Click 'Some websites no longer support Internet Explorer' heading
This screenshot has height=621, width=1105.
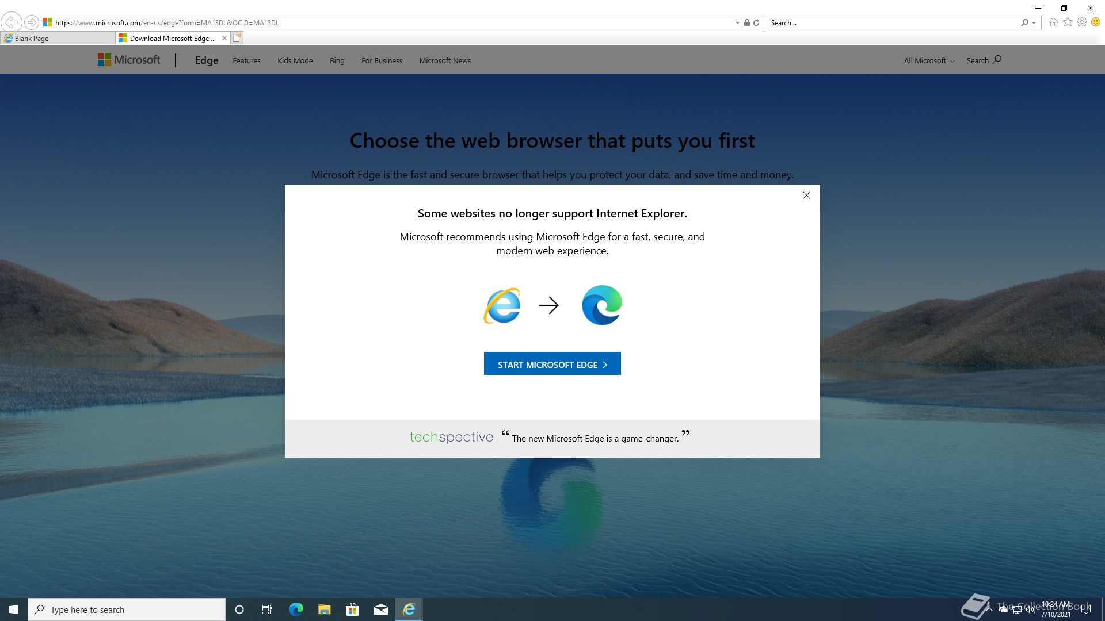tap(552, 213)
